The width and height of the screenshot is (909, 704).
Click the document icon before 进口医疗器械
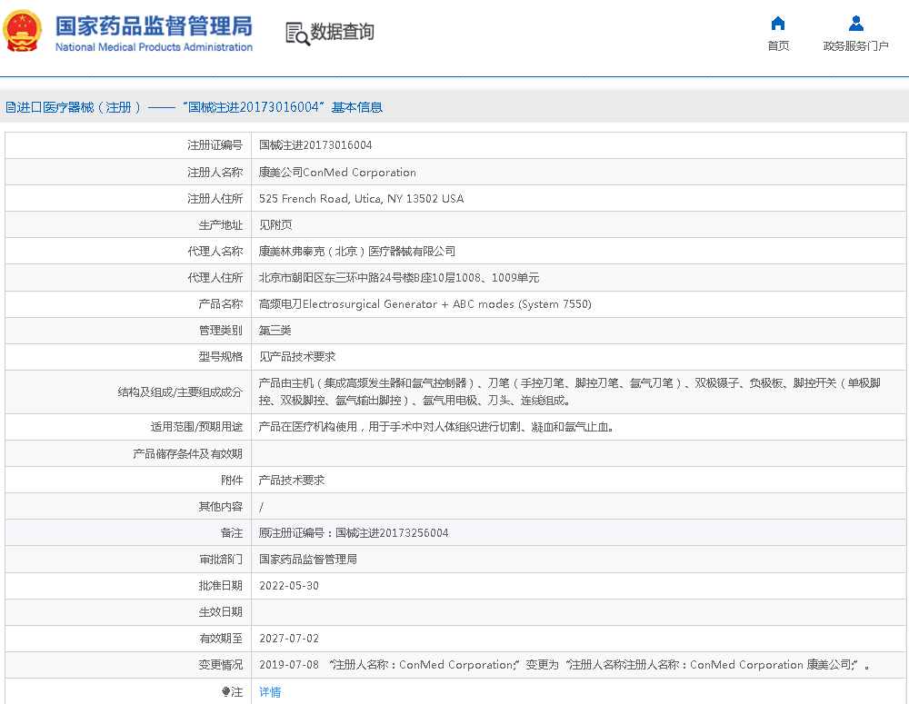(10, 107)
